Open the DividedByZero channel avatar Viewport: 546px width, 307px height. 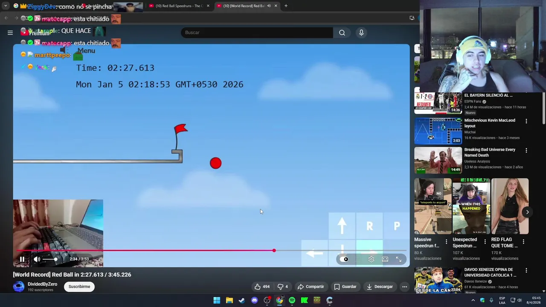(18, 287)
